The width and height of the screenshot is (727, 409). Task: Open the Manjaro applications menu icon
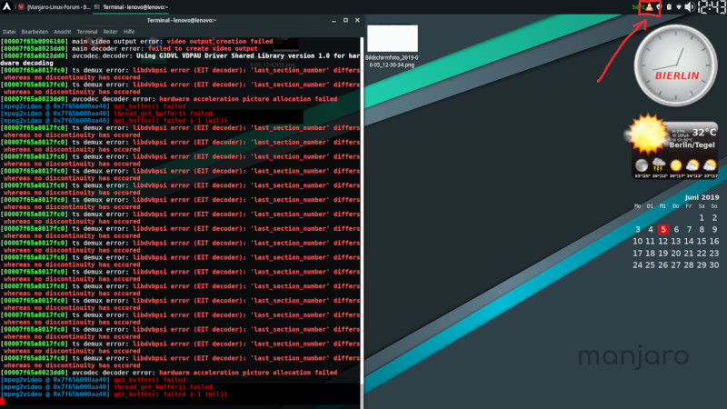(6, 6)
